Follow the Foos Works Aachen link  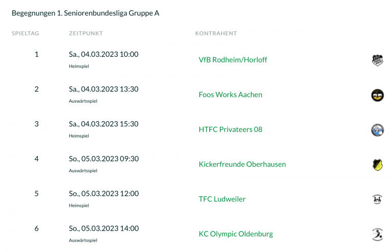(x=230, y=95)
